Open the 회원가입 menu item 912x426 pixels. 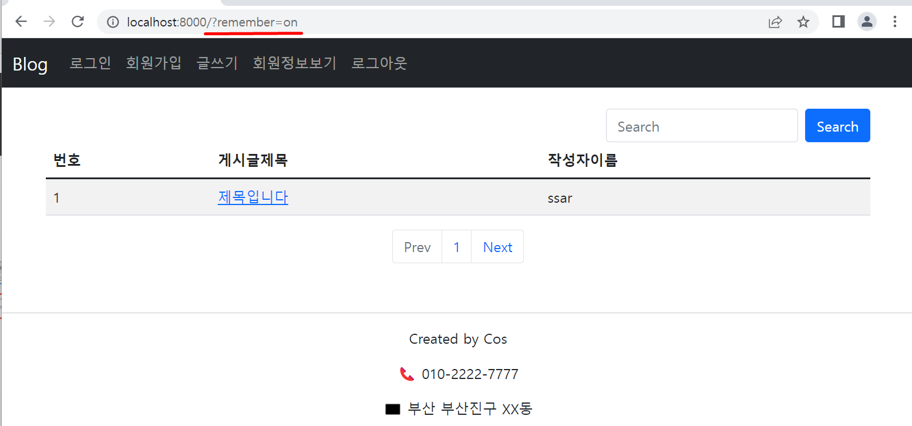(154, 63)
